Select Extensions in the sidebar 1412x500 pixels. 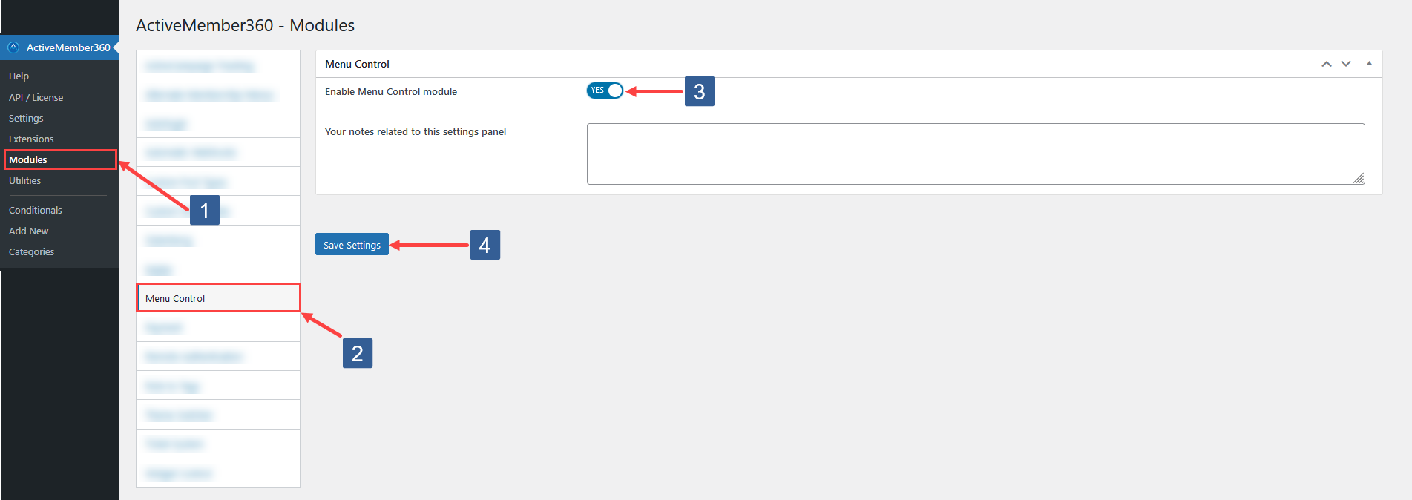30,139
